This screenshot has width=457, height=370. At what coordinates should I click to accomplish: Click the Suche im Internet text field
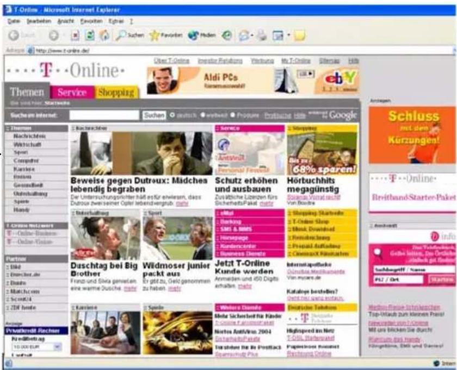click(x=104, y=116)
